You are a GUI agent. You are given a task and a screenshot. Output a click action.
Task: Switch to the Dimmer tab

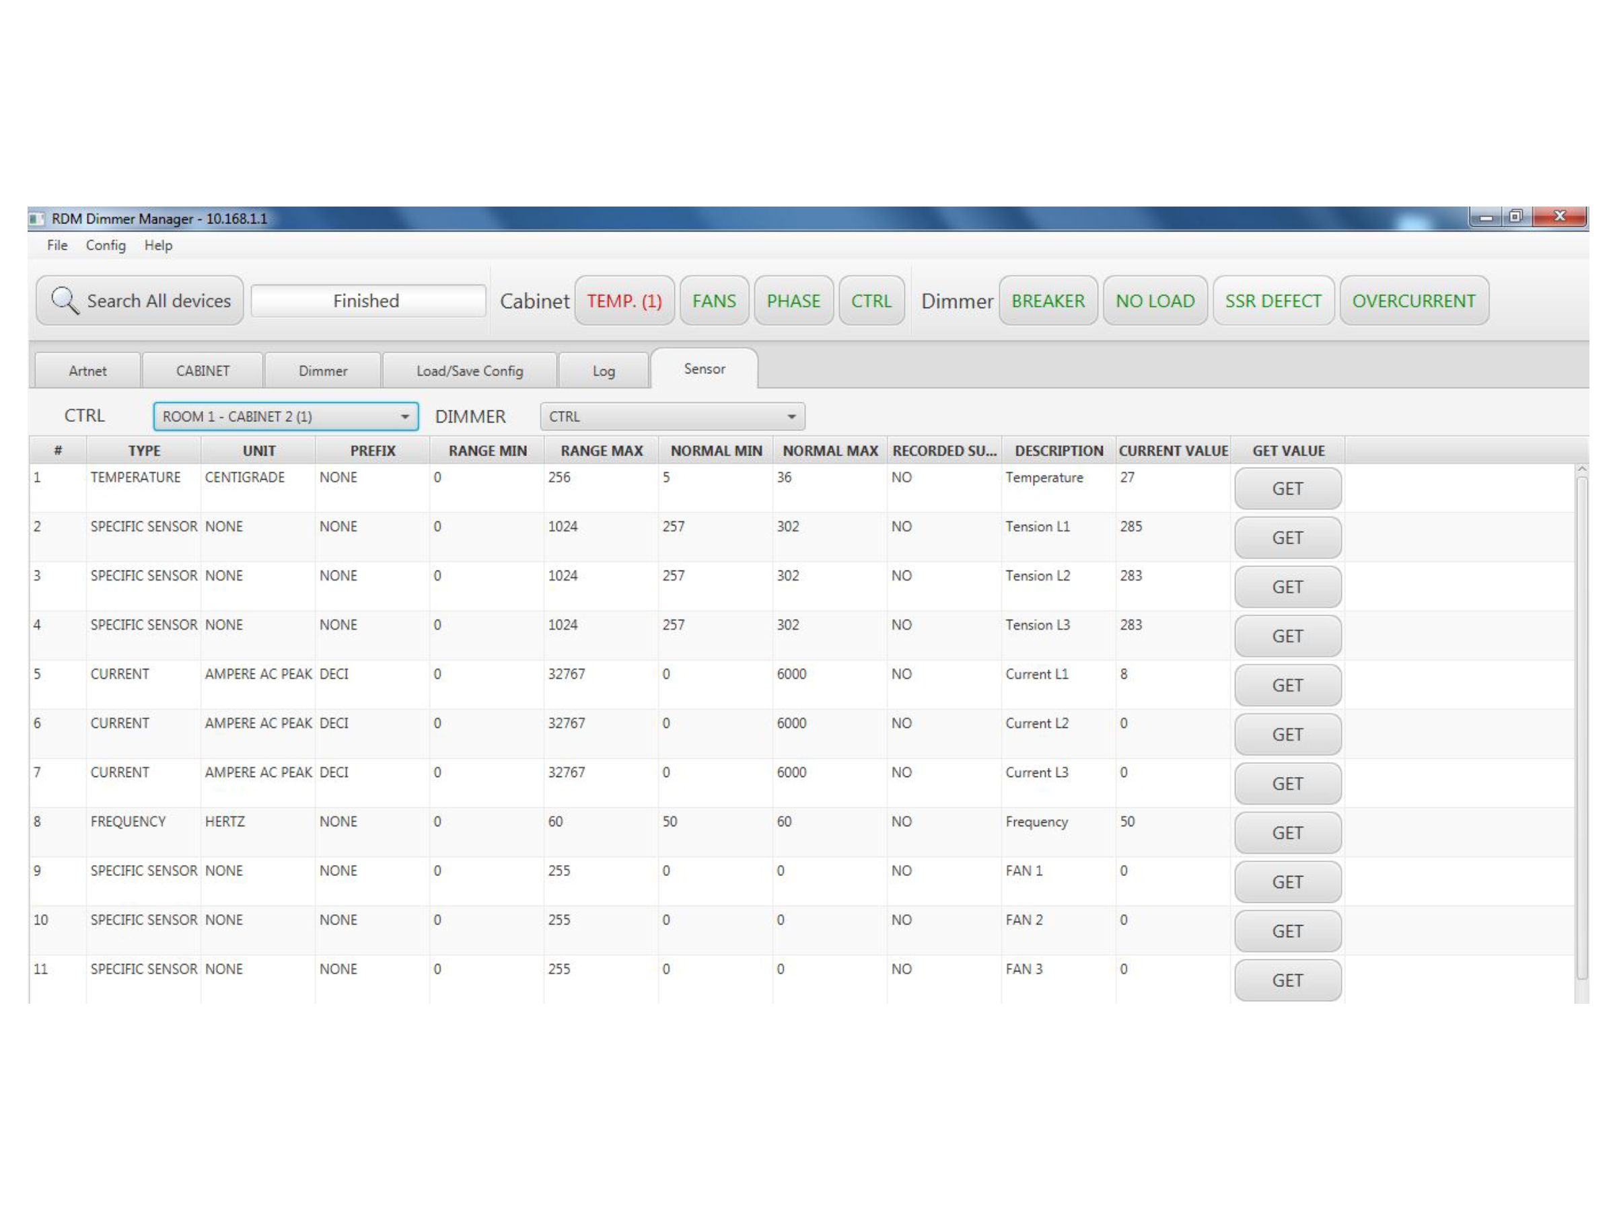pos(323,371)
